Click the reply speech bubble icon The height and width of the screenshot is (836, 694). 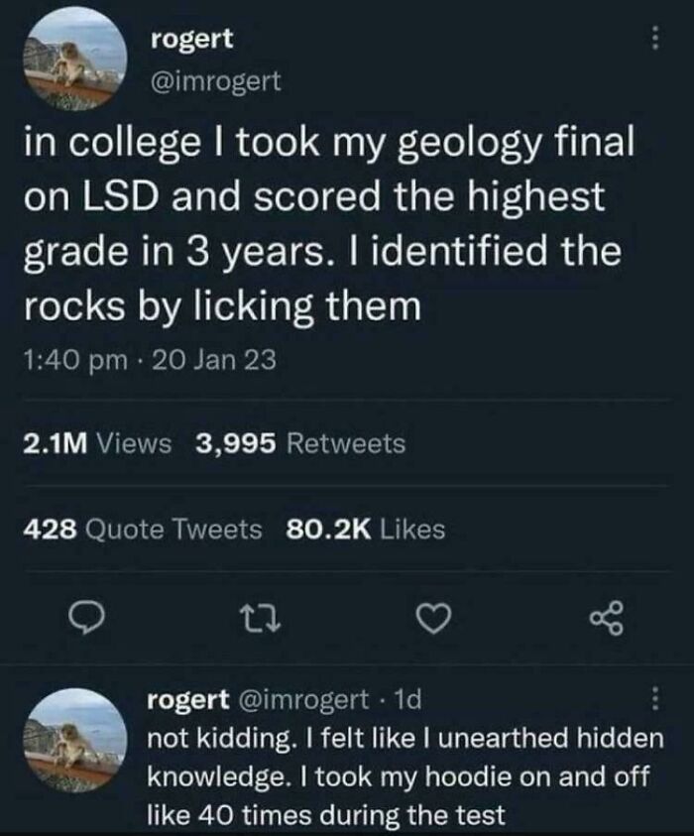click(x=89, y=620)
